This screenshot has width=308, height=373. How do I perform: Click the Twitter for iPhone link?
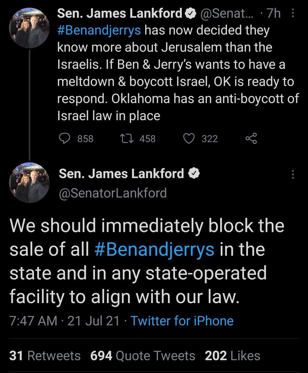(x=182, y=320)
